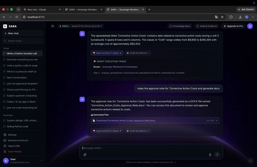Screen dimensions: 257x167
Task: Open user account options ellipsis
Action: pyautogui.click(x=40, y=161)
